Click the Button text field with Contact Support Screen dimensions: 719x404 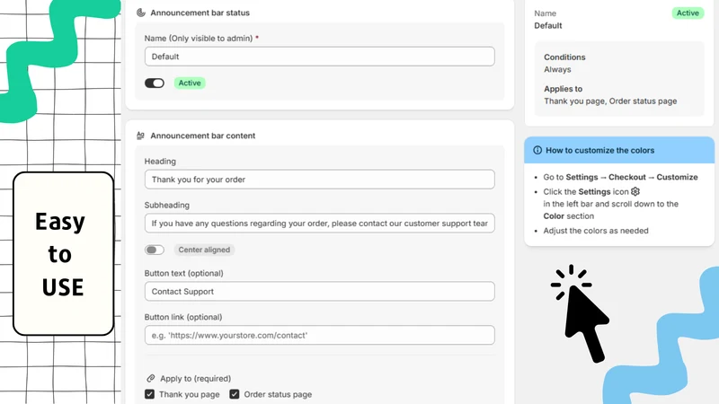click(x=320, y=291)
